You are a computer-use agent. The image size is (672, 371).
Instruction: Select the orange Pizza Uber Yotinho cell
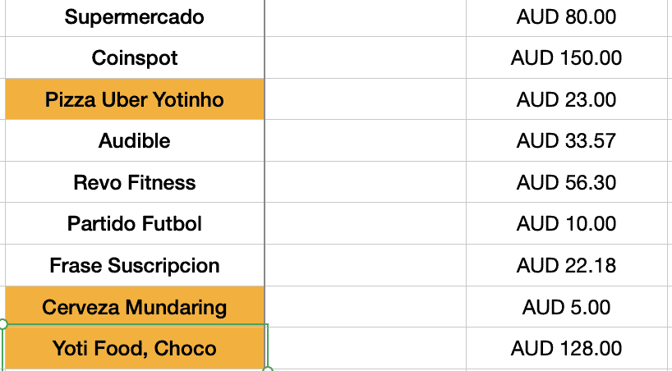coord(135,100)
